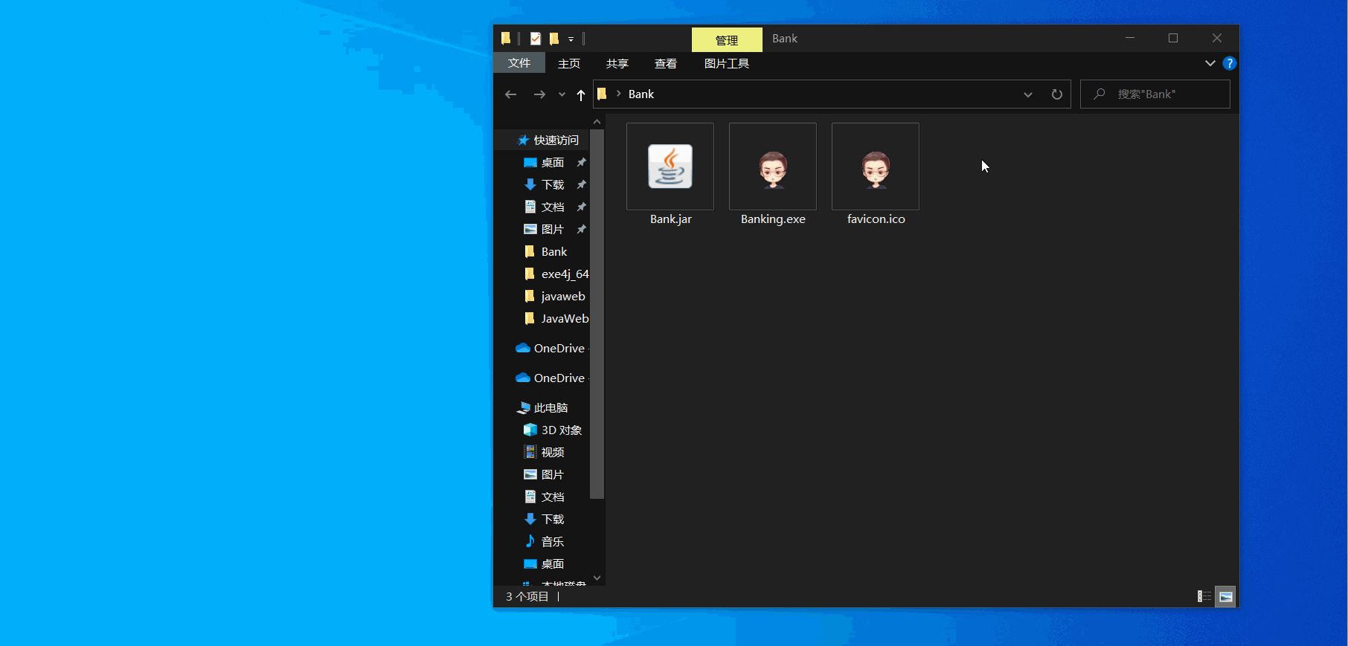Viewport: 1348px width, 646px height.
Task: Switch to details view in status bar
Action: point(1204,596)
